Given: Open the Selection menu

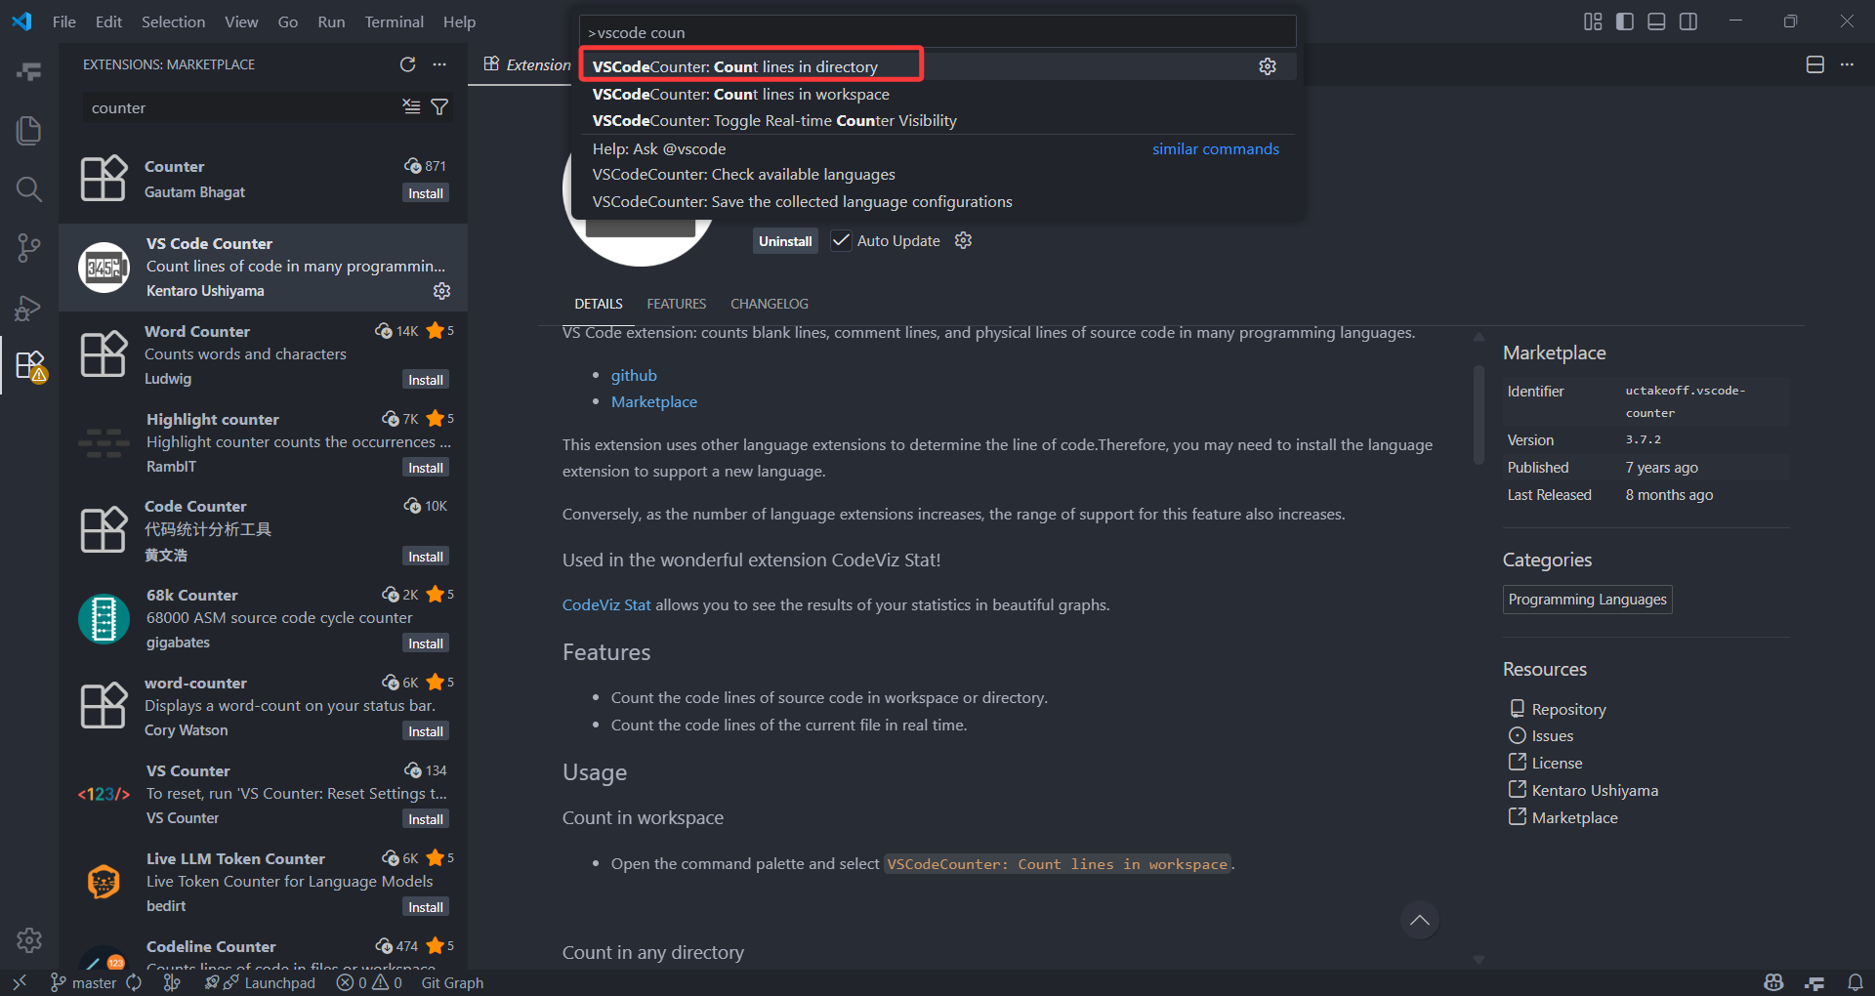Looking at the screenshot, I should click(173, 21).
